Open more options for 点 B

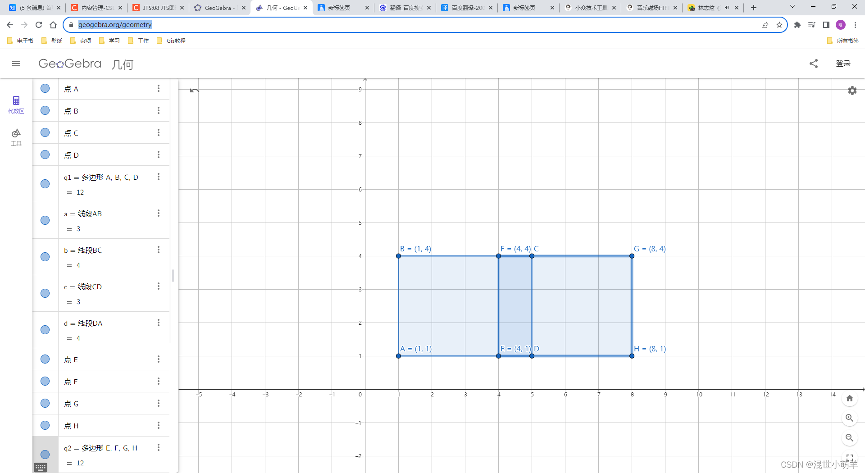[x=159, y=110]
